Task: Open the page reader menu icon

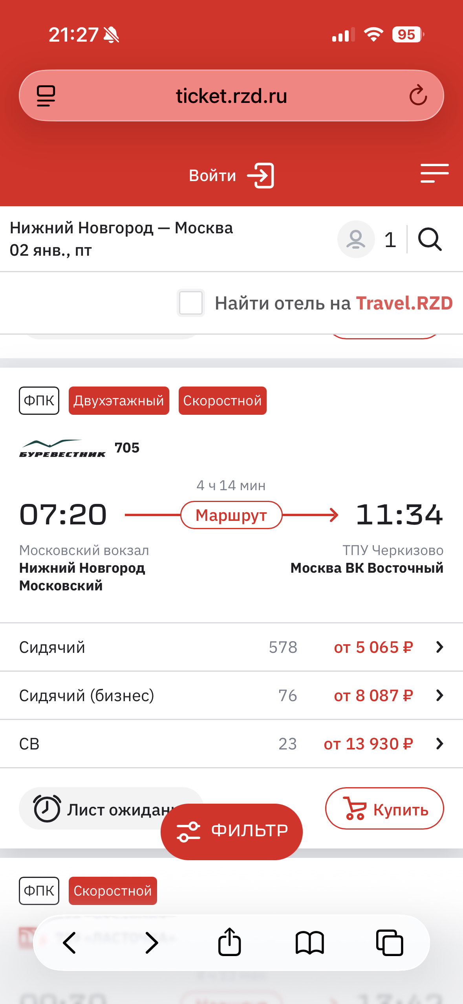Action: click(x=46, y=96)
